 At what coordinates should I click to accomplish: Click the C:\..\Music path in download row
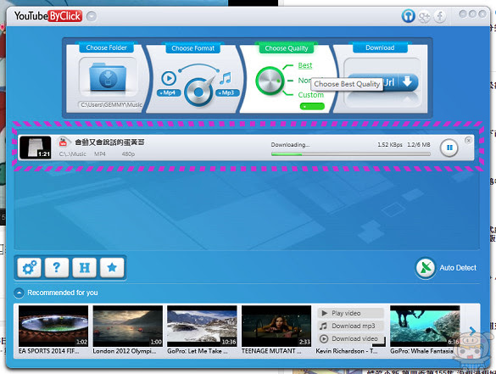coord(72,154)
